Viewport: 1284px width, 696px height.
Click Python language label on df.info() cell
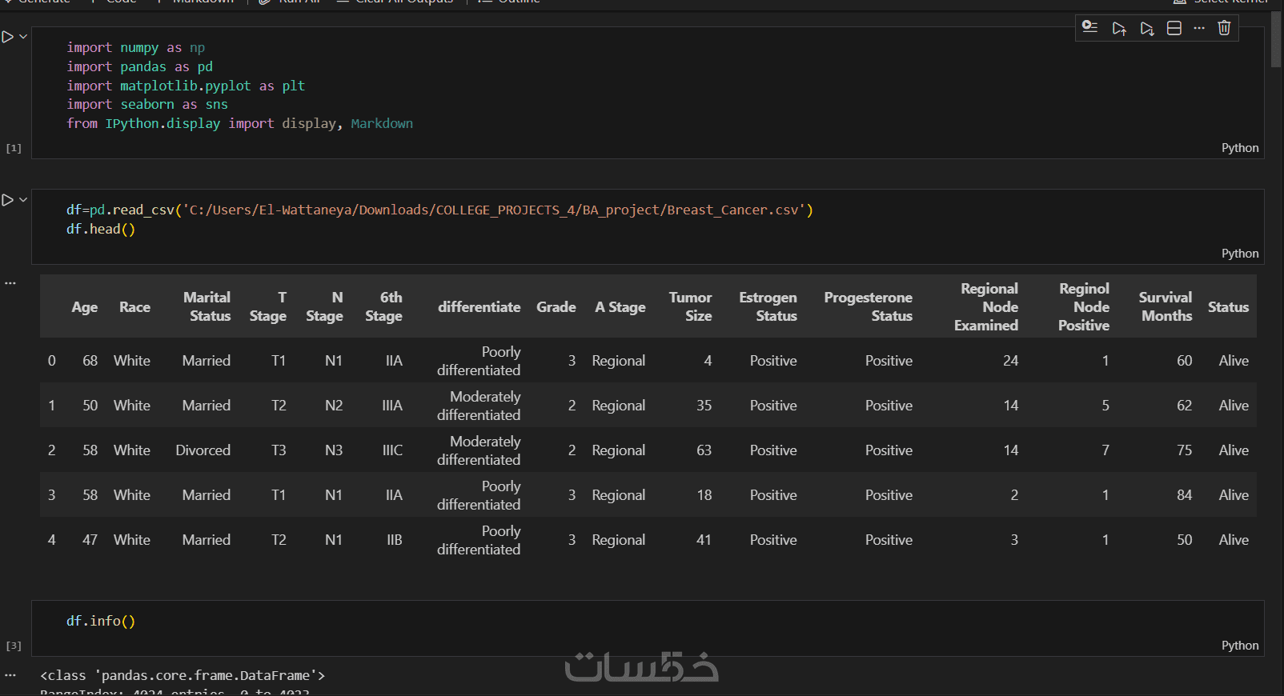pyautogui.click(x=1239, y=646)
